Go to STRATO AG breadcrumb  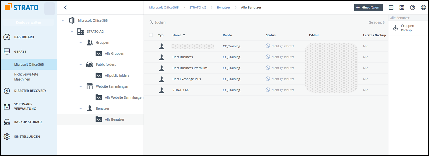click(198, 8)
